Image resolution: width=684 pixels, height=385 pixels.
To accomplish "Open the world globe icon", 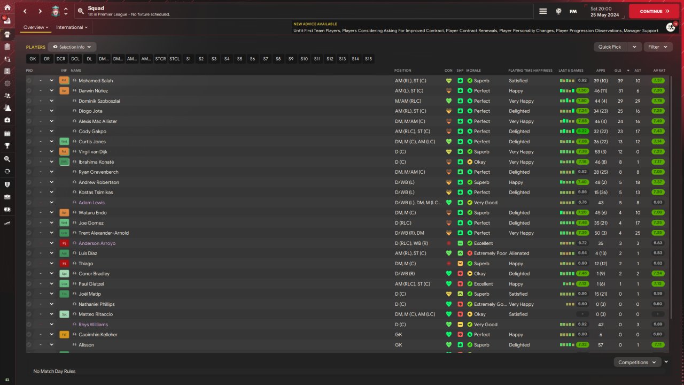I will [x=558, y=11].
